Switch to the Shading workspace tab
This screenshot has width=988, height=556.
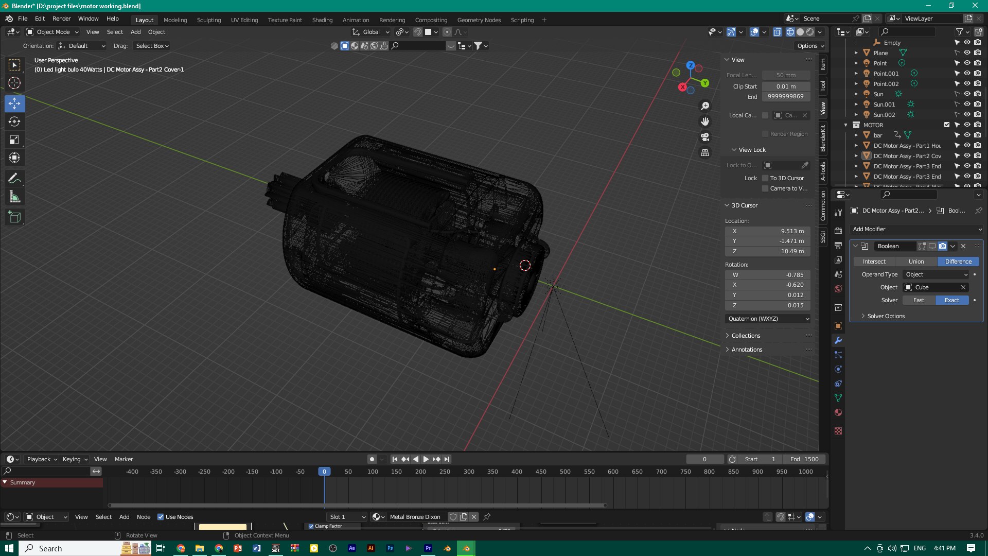pos(322,20)
